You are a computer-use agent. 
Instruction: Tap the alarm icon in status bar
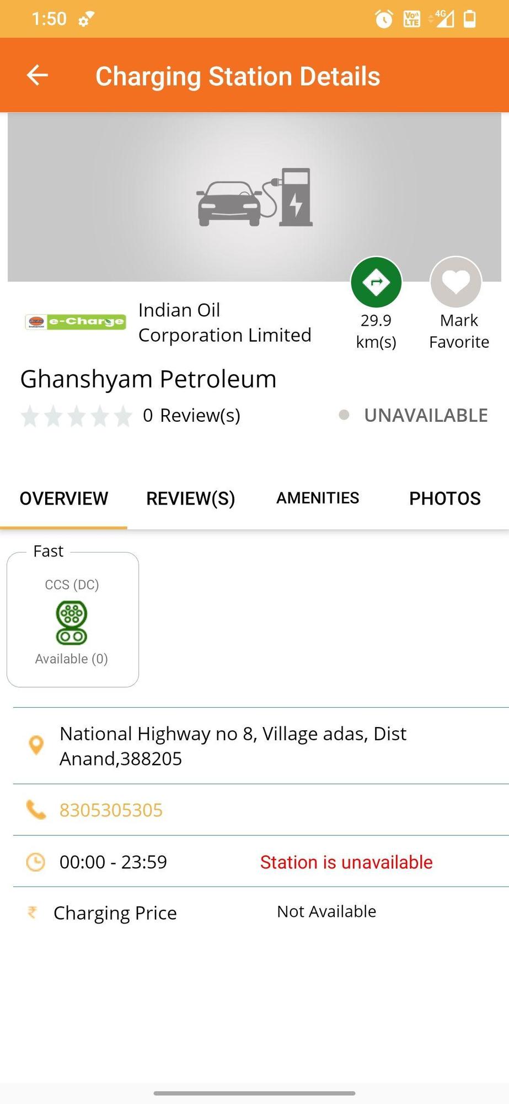pyautogui.click(x=384, y=19)
